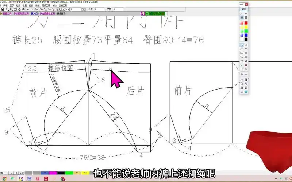Open the Settings (设置) menu
292x182 pixels.
tap(24, 5)
